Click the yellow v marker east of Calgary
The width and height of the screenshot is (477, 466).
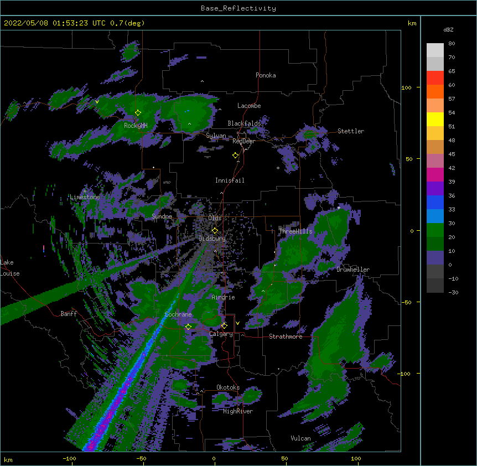click(237, 323)
